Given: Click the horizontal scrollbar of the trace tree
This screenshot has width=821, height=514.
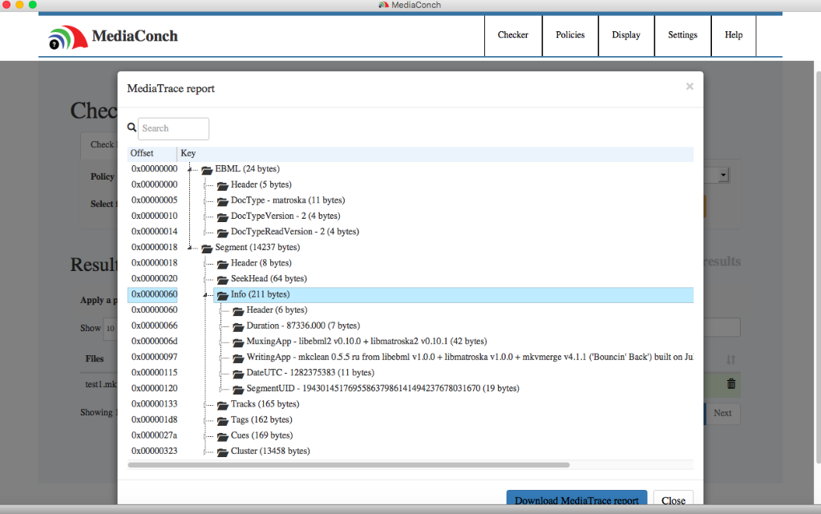Looking at the screenshot, I should (x=349, y=465).
